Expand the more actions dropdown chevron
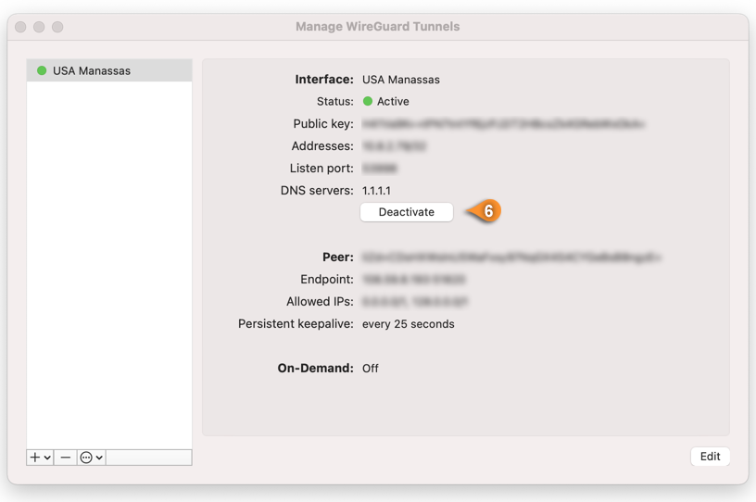 pyautogui.click(x=99, y=458)
